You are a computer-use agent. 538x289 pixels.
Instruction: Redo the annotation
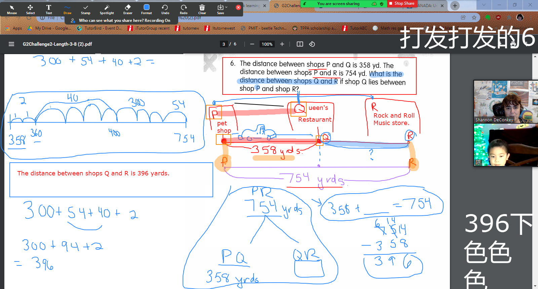tap(184, 9)
